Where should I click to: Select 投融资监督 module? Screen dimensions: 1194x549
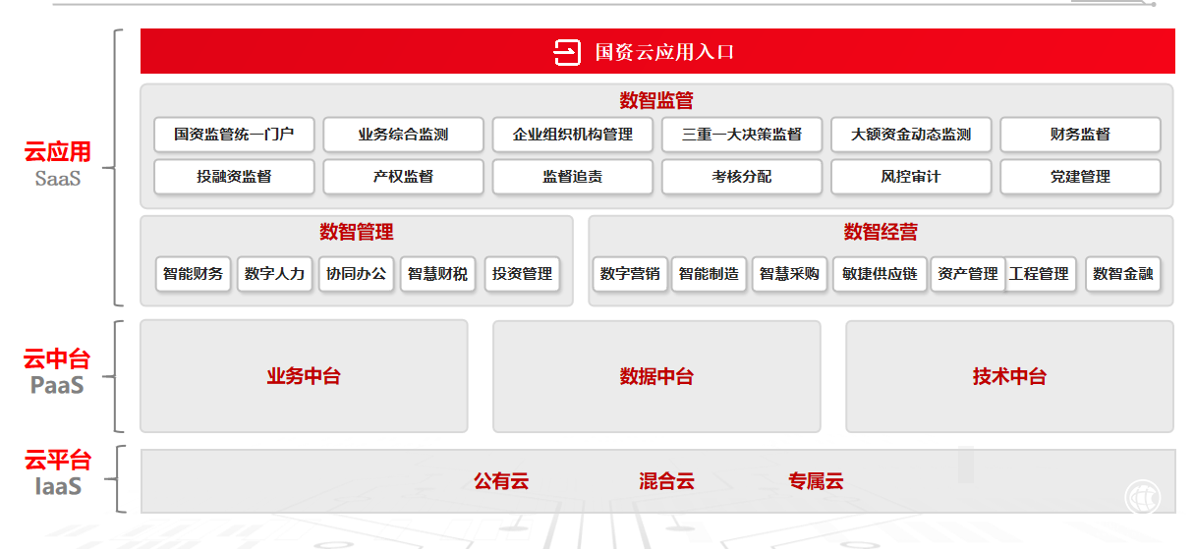234,177
